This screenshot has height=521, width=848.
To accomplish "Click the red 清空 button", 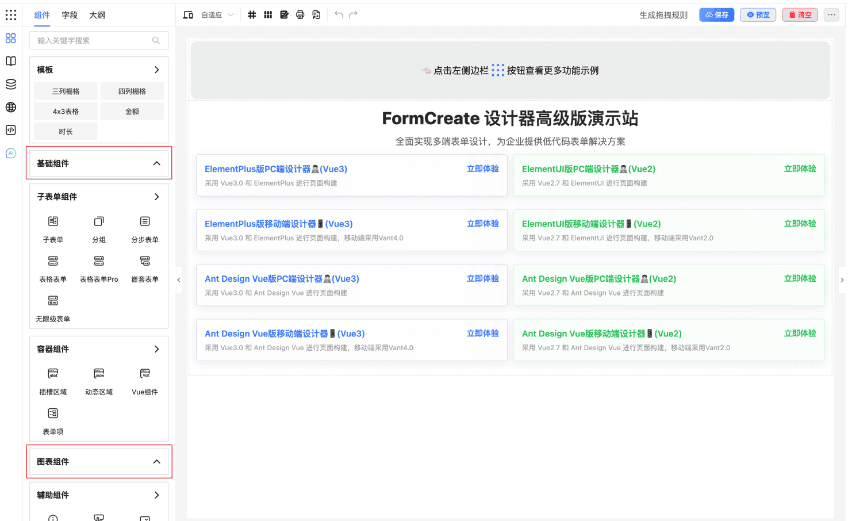I will click(800, 15).
